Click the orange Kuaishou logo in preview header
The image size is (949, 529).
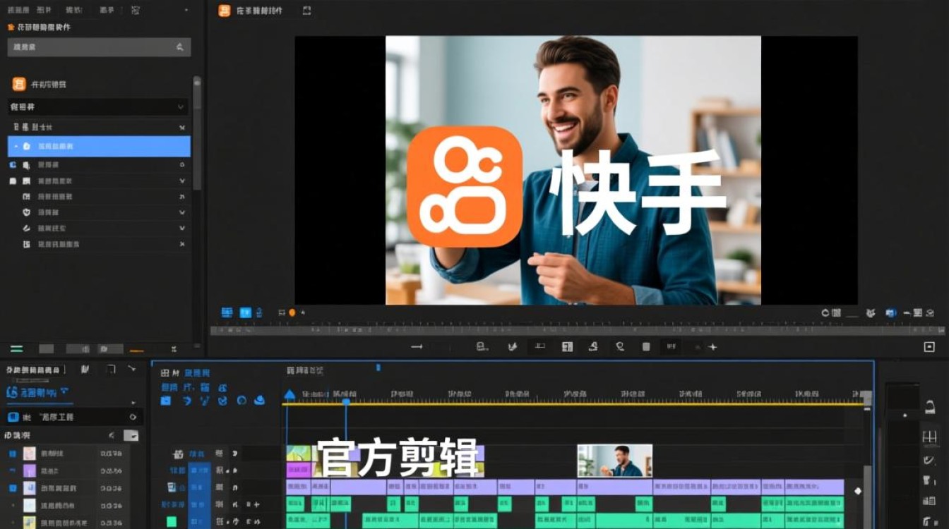coord(225,11)
